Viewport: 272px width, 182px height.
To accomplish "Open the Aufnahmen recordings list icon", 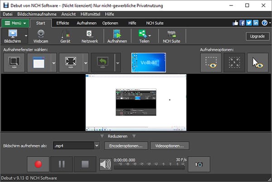I will pos(117,36).
